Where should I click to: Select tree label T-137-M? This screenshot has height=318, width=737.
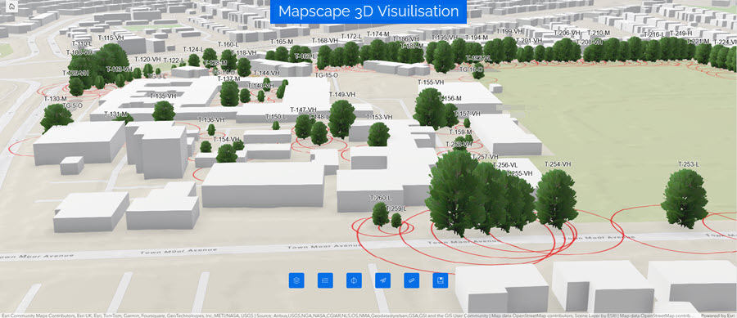pyautogui.click(x=229, y=78)
